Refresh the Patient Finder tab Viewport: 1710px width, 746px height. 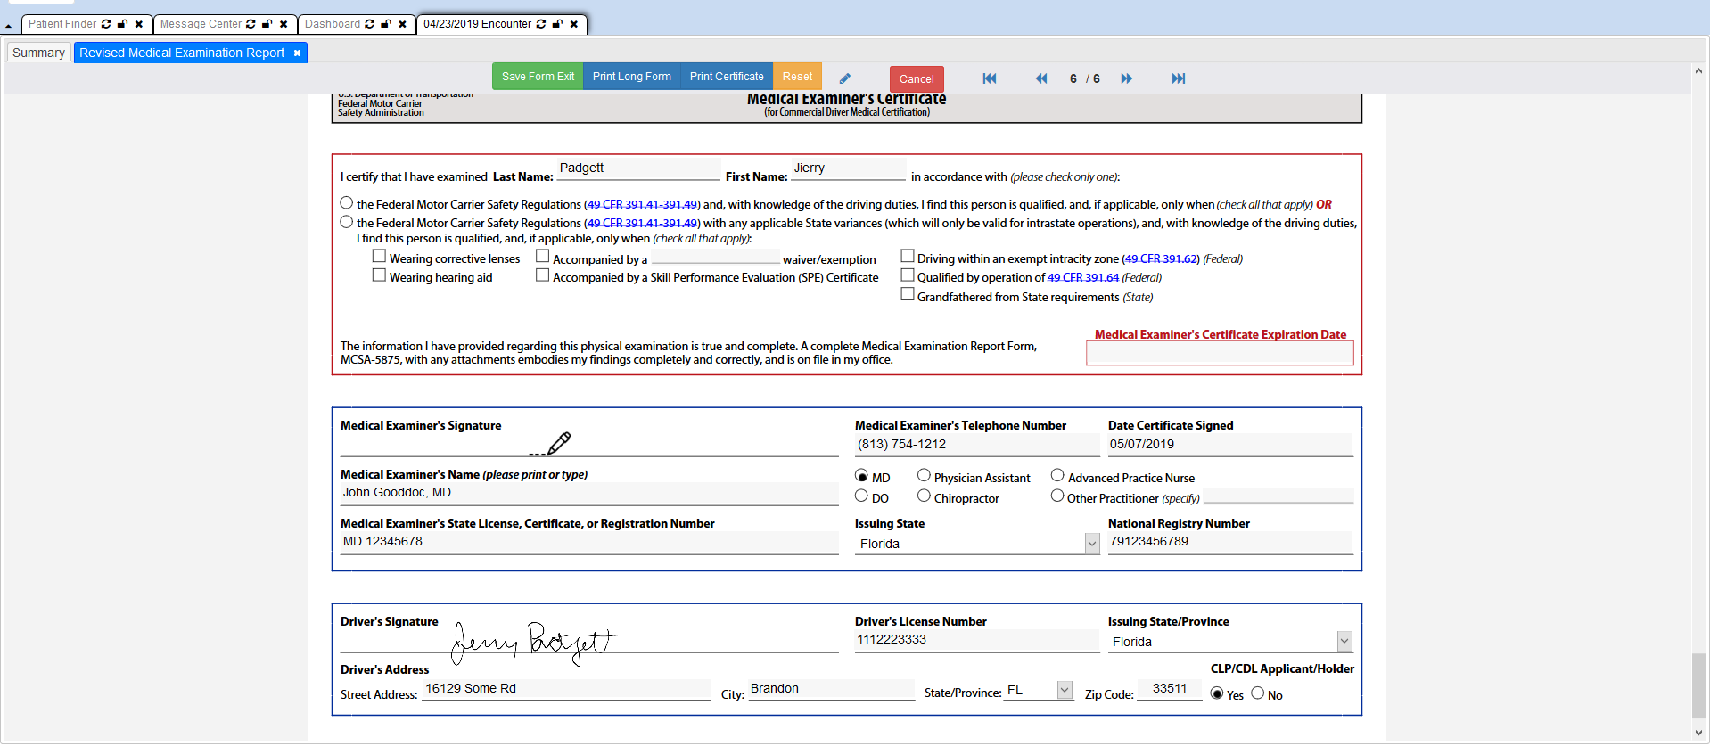click(x=106, y=24)
